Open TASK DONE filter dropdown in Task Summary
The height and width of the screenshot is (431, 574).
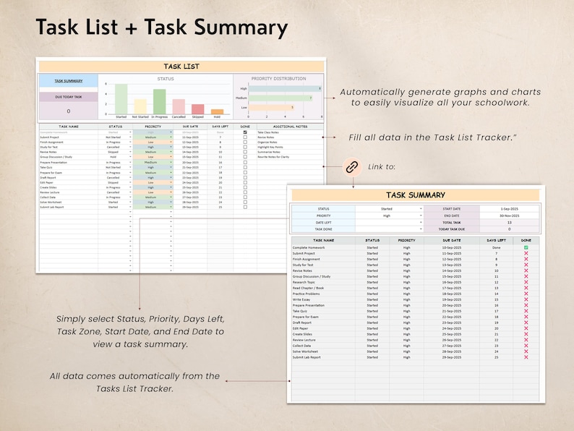coord(421,229)
